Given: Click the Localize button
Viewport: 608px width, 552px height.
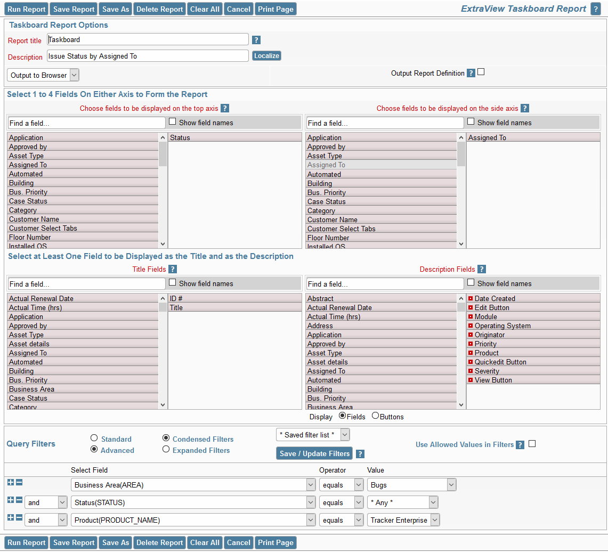Looking at the screenshot, I should click(266, 56).
